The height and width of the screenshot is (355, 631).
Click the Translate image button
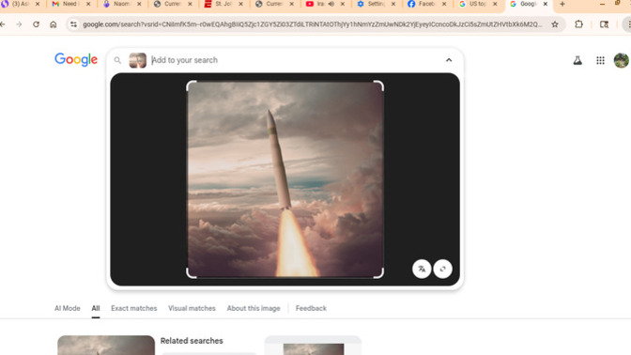click(422, 269)
